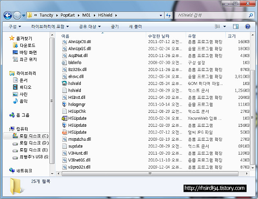This screenshot has height=199, width=258.
Task: Open the address bar history dropdown
Action: [x=161, y=16]
